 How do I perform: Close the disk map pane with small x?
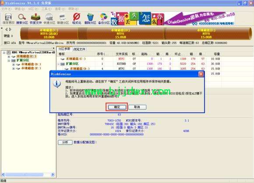[2, 28]
